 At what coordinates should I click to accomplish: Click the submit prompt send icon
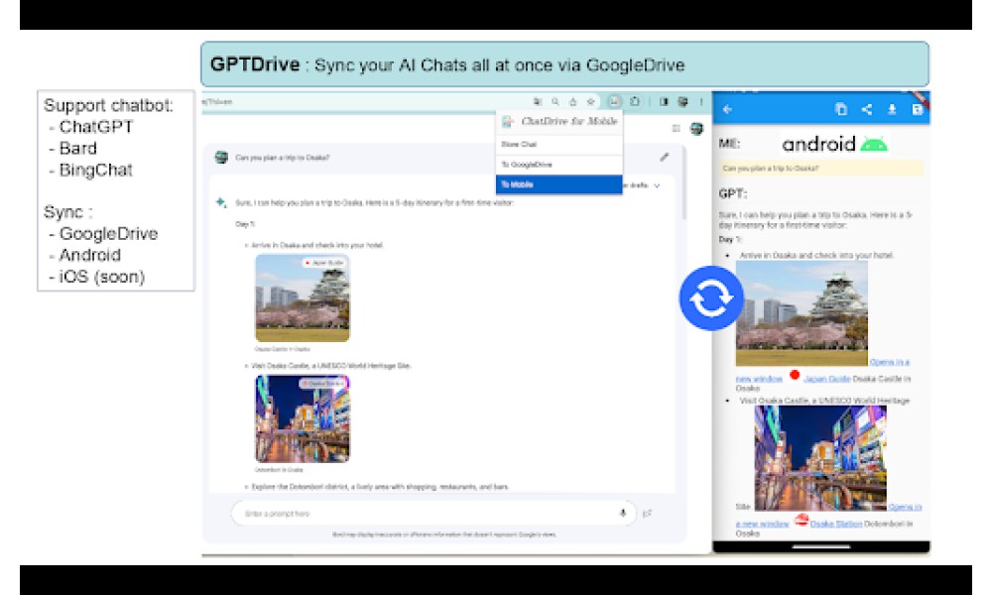click(647, 514)
